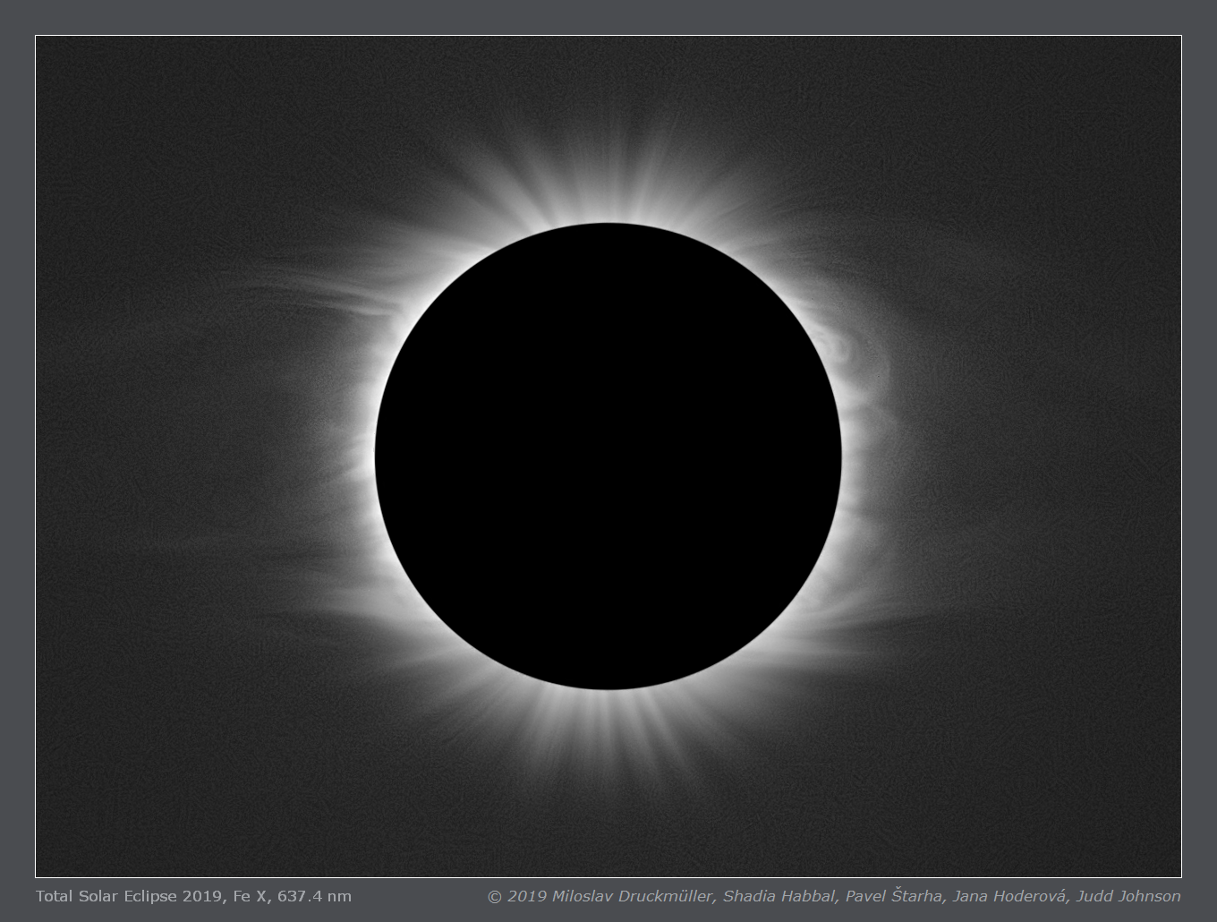Click the leftmost edge of the moon's limb

pos(377,457)
